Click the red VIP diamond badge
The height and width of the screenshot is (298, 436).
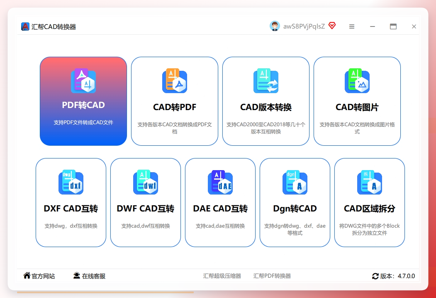pyautogui.click(x=332, y=26)
